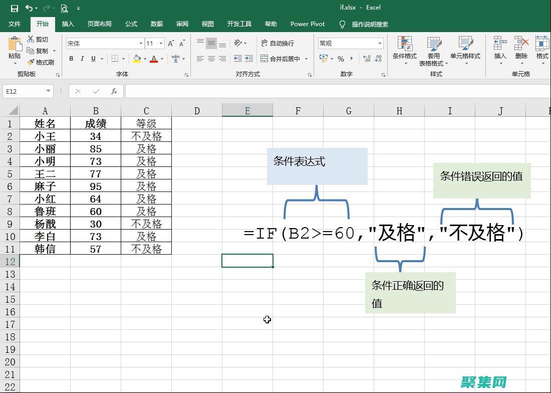Switch to the 插入 ribbon tab
The image size is (551, 393).
[68, 24]
